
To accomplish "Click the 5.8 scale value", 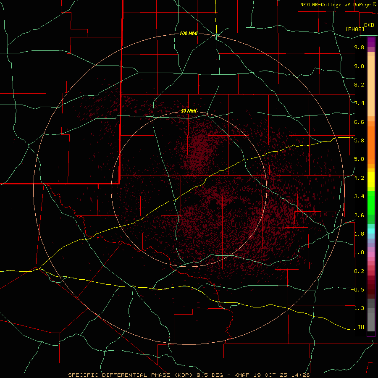I will point(359,141).
